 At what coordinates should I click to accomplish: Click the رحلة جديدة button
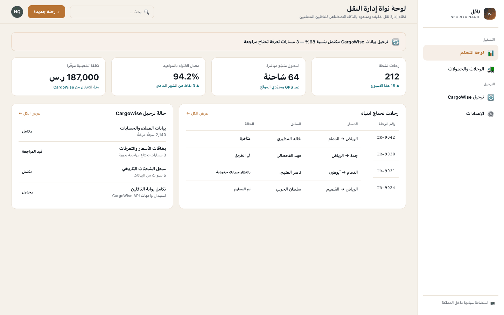47,12
